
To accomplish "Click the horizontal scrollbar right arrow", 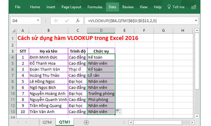I will coord(192,122).
